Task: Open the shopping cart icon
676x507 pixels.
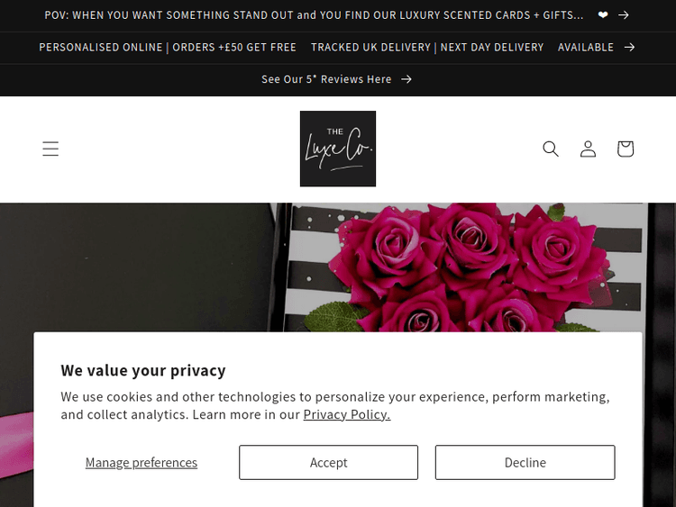Action: (x=626, y=149)
